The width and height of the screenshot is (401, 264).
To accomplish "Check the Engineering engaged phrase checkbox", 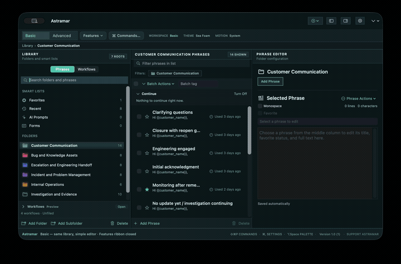I will [x=139, y=153].
